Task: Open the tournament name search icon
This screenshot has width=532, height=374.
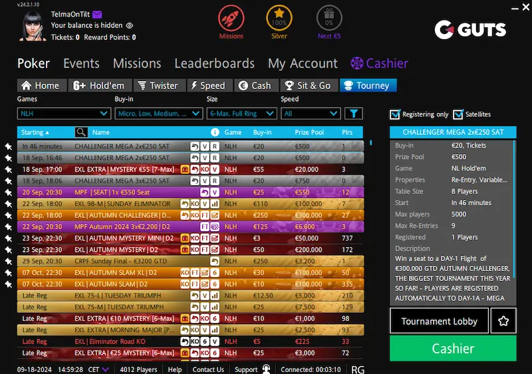Action: point(81,132)
